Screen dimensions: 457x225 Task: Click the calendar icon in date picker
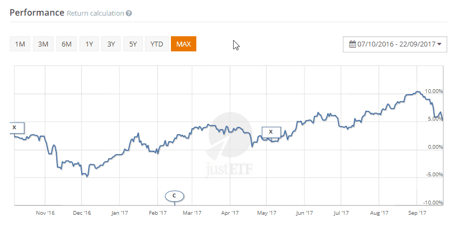(x=353, y=44)
